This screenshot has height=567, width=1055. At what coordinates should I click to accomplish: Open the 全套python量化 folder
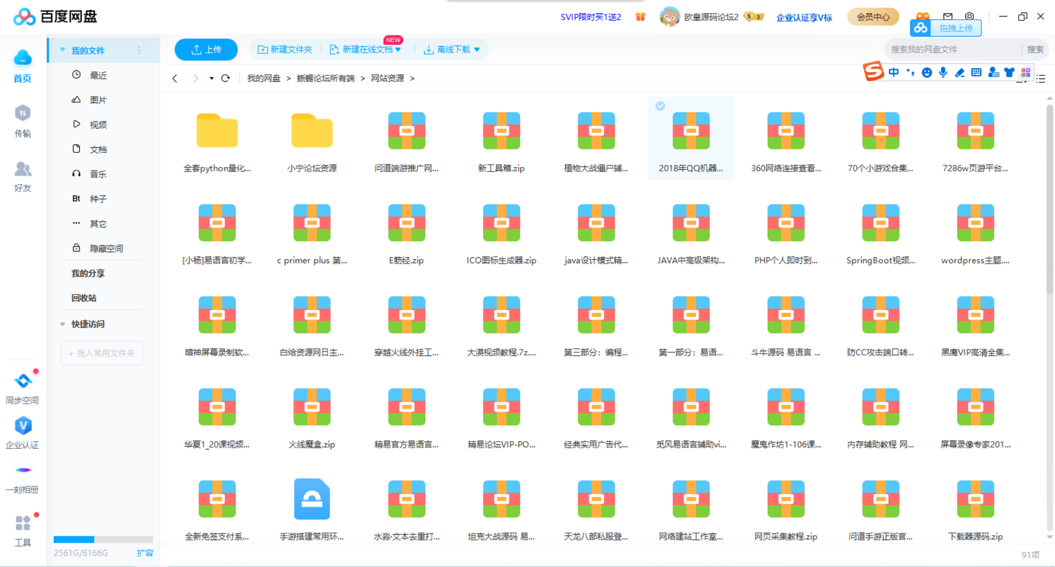click(217, 131)
